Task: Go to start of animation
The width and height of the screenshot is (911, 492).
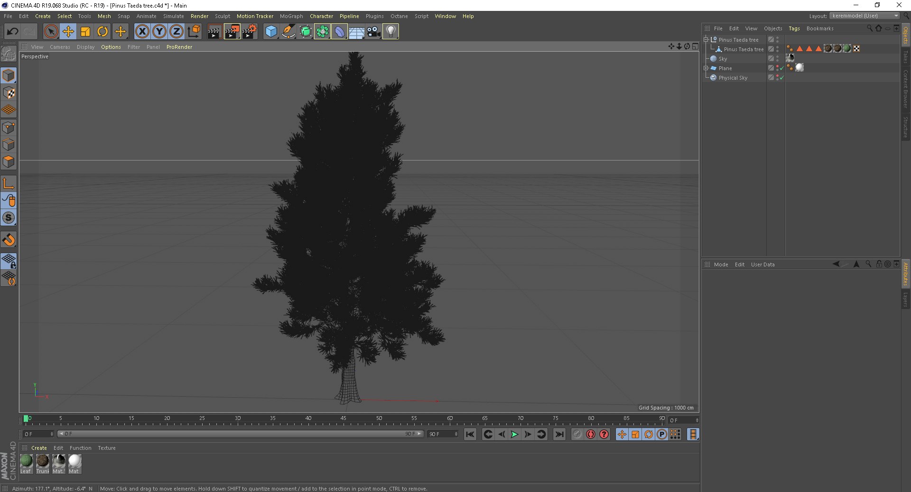Action: (x=470, y=434)
